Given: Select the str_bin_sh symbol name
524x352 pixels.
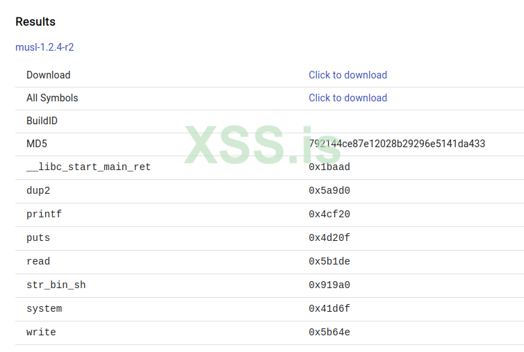Looking at the screenshot, I should click(x=56, y=285).
